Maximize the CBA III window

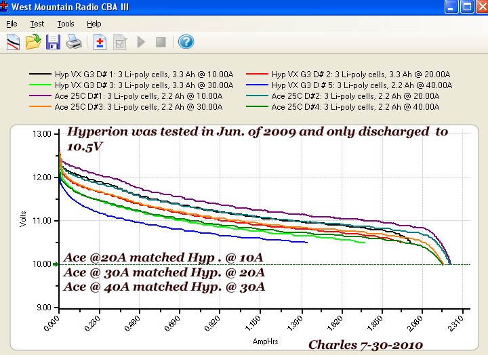pos(467,7)
